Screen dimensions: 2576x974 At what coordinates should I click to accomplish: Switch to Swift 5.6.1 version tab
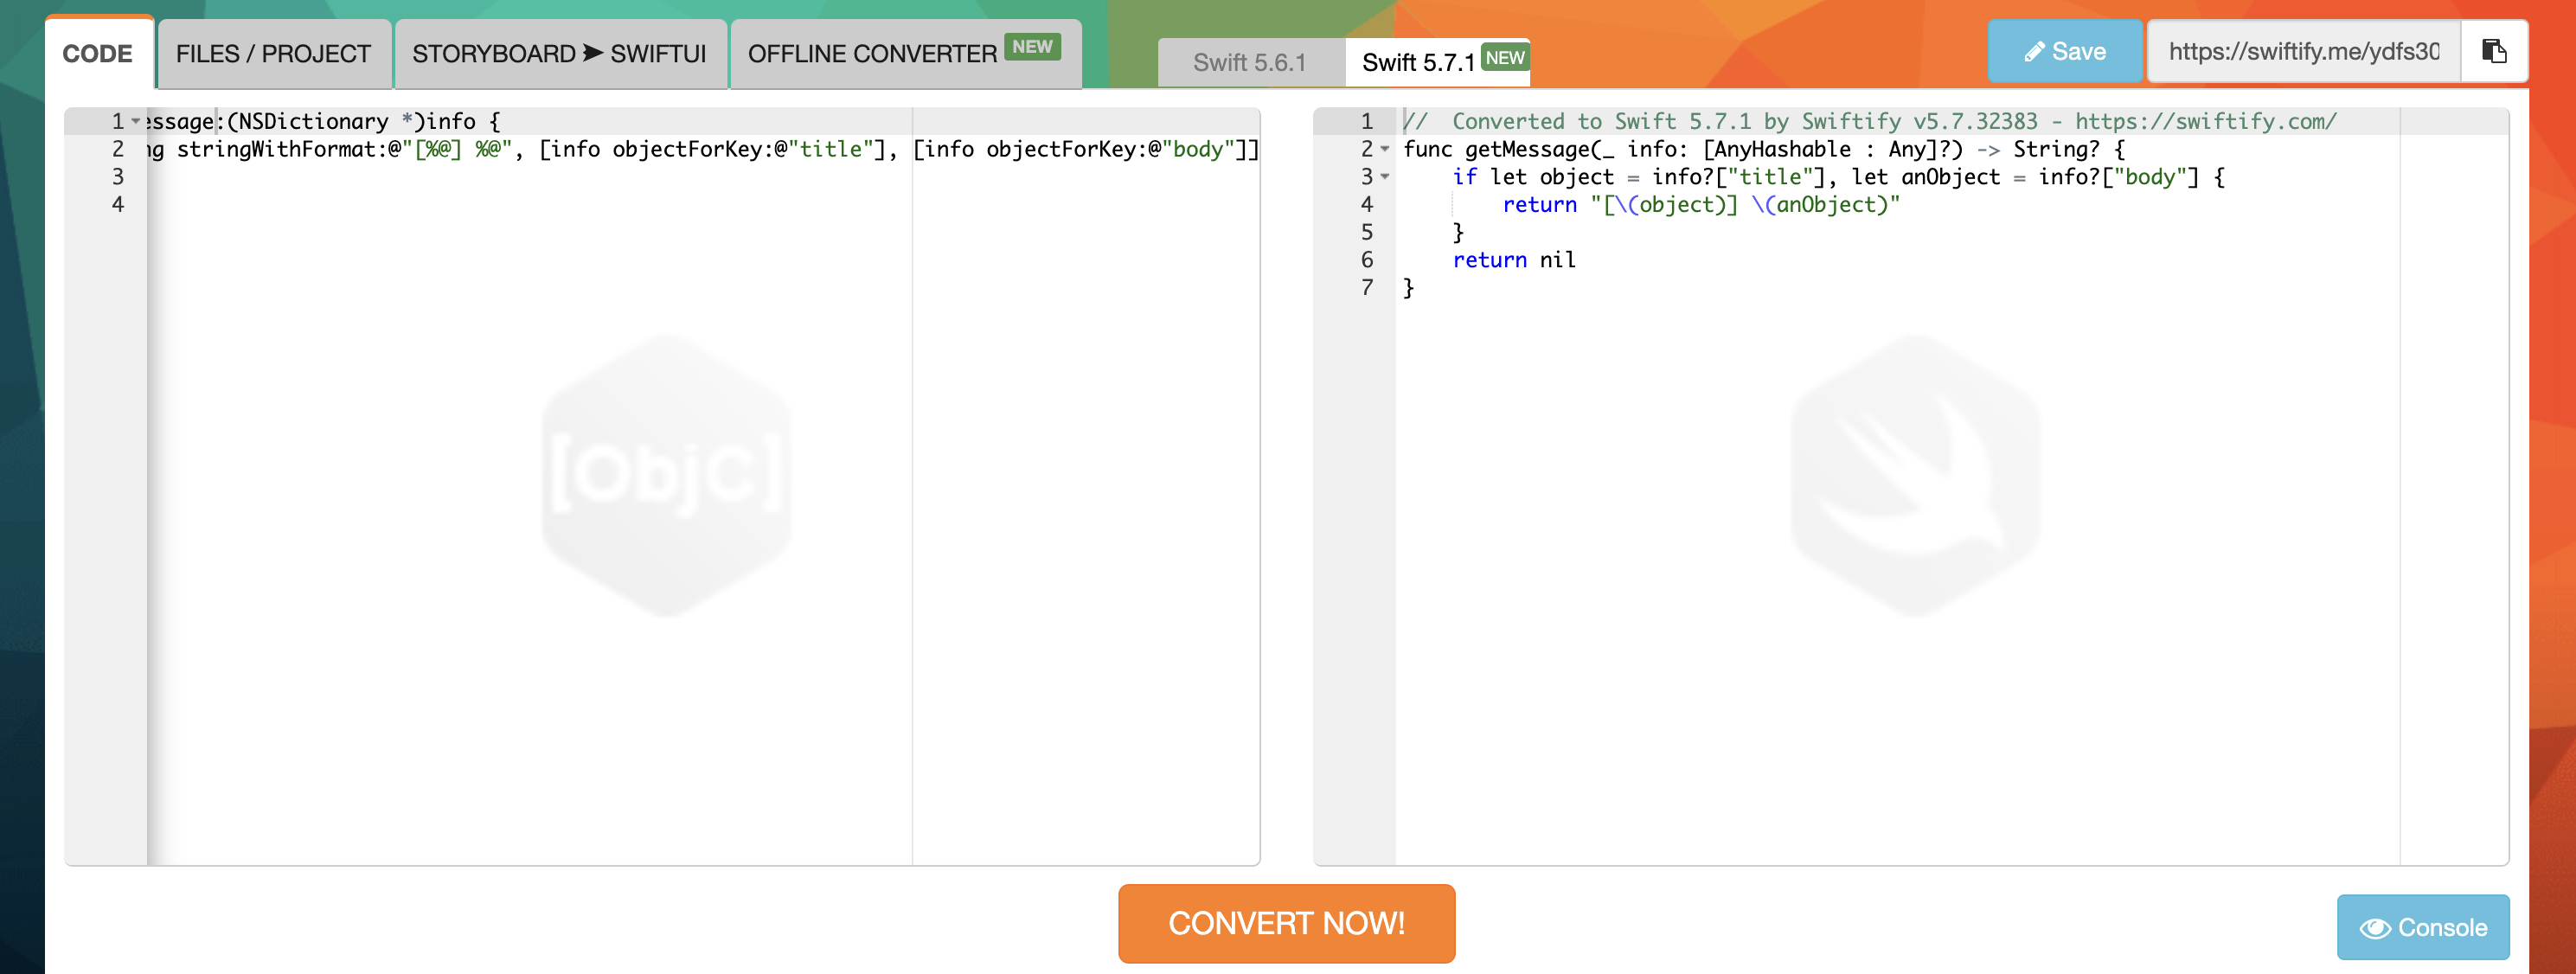point(1249,62)
